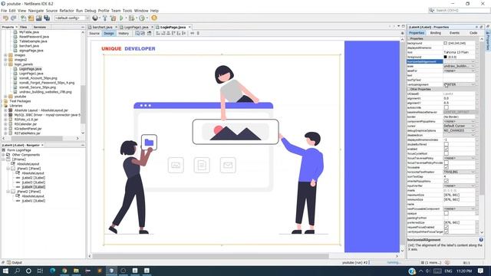Select LoginPage1.java in Projects tree
Viewport: 491px width, 276px height.
(x=31, y=74)
